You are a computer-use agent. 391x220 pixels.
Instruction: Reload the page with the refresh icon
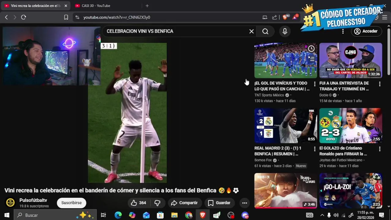pyautogui.click(x=24, y=17)
